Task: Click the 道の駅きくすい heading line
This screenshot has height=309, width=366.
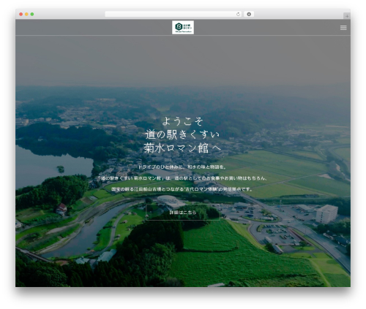Action: coord(183,134)
